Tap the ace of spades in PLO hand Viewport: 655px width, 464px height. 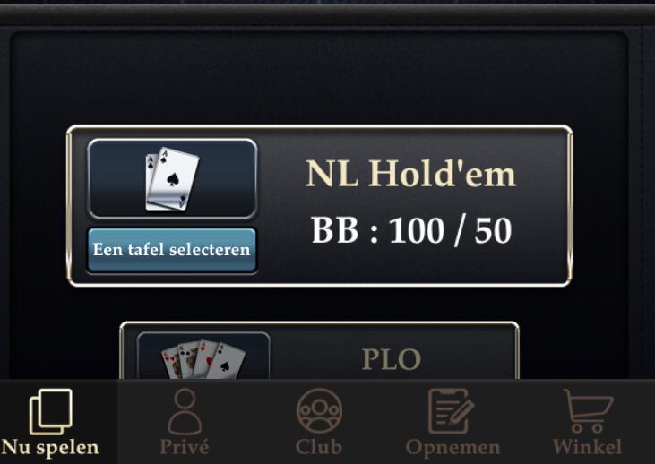227,362
